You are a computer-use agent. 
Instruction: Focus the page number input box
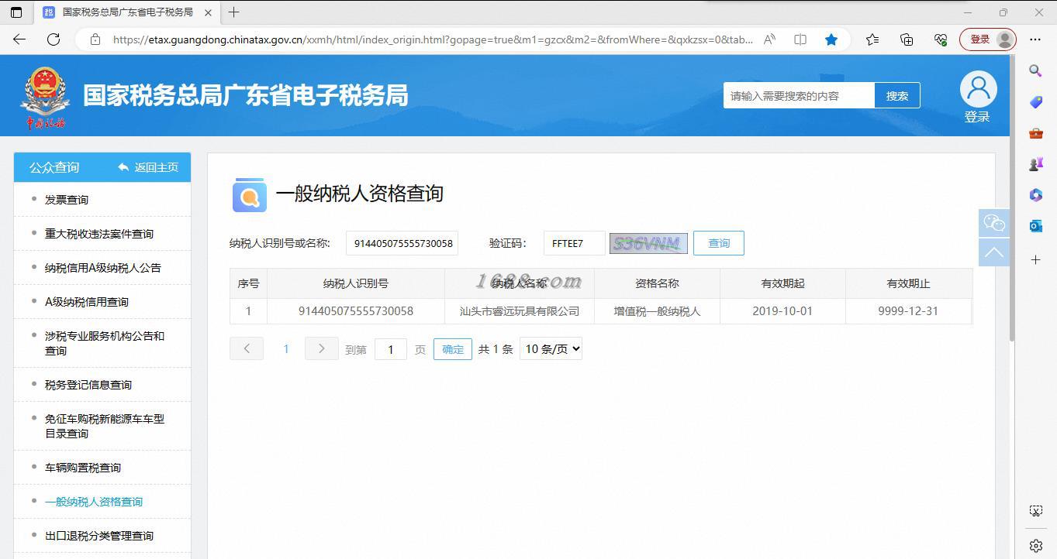391,349
